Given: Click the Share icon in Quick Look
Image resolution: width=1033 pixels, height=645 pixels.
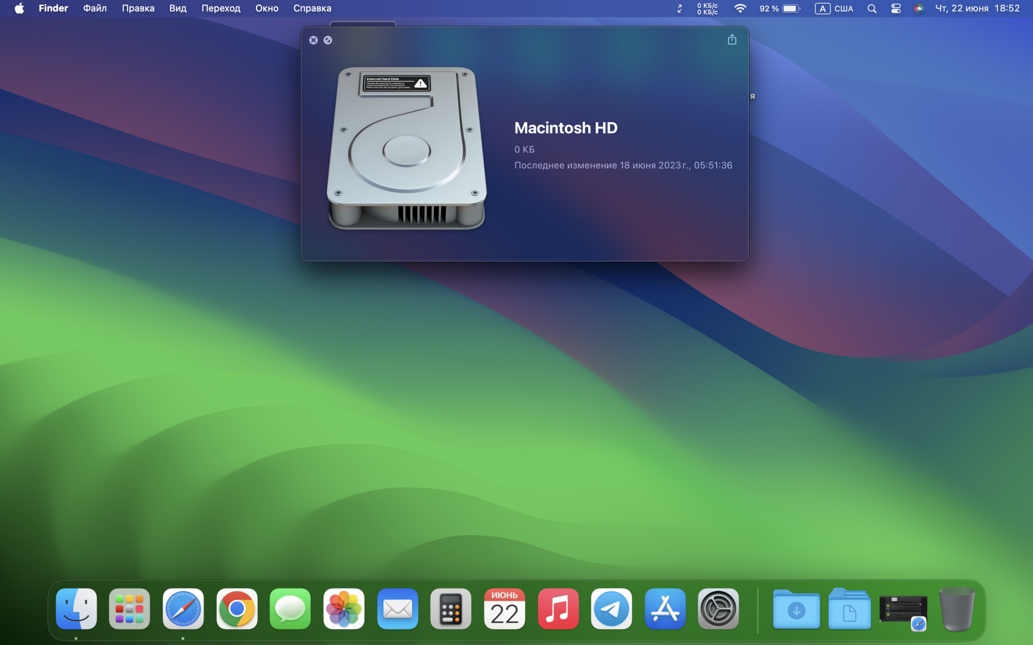Looking at the screenshot, I should 732,40.
